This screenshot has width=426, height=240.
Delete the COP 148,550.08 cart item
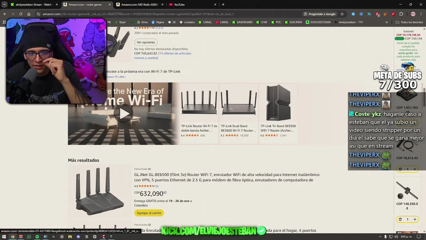400,219
